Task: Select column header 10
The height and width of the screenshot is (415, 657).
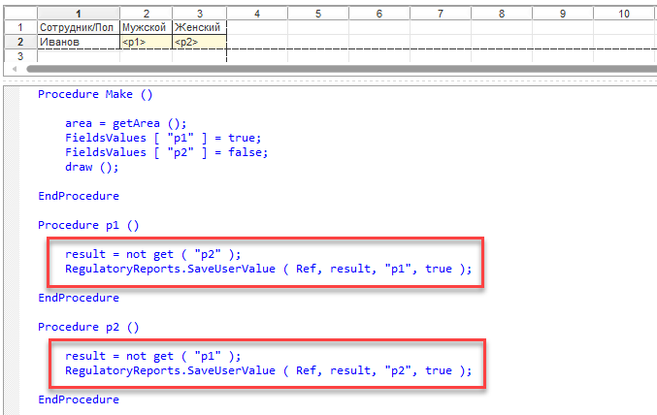Action: point(623,14)
